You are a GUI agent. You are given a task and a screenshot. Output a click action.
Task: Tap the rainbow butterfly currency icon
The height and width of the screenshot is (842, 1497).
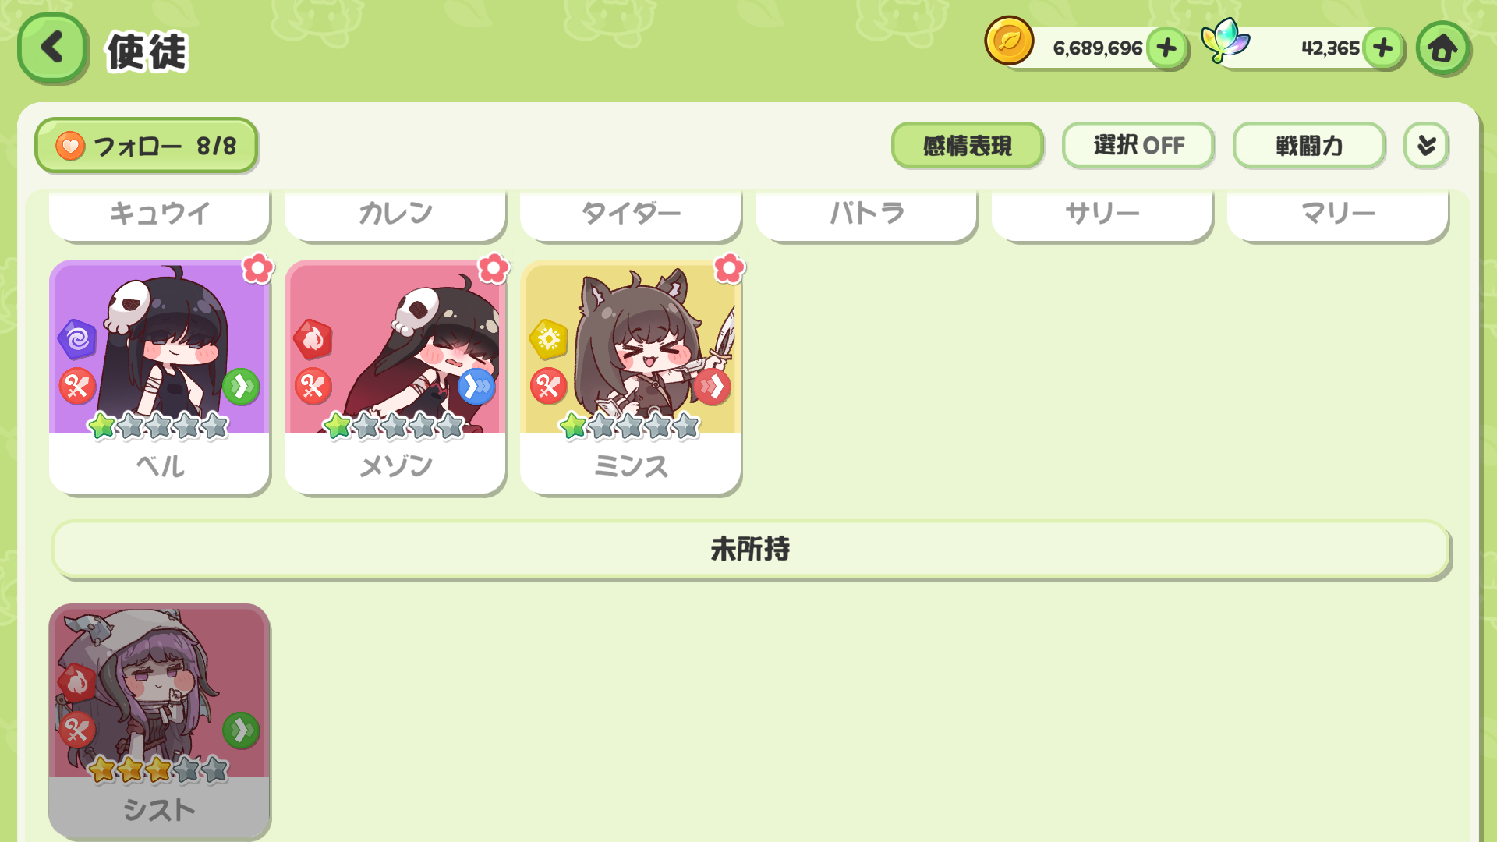pos(1225,41)
